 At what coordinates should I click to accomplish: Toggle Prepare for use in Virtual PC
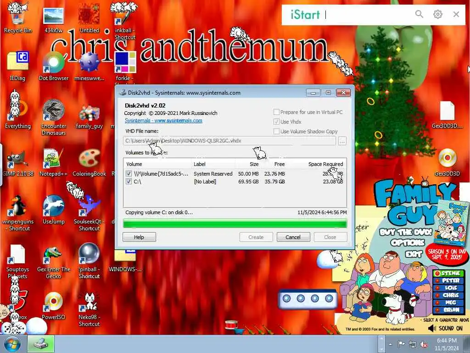click(x=276, y=112)
